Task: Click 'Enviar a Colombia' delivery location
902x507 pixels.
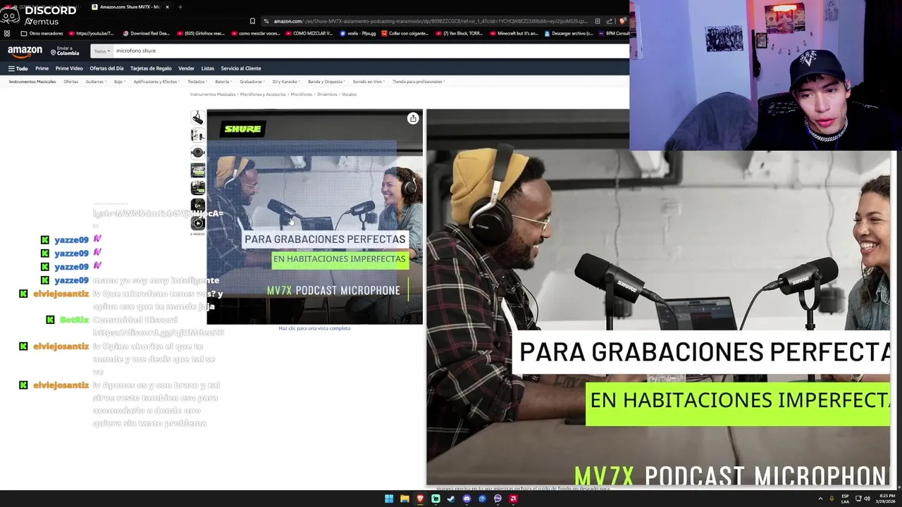Action: click(65, 51)
